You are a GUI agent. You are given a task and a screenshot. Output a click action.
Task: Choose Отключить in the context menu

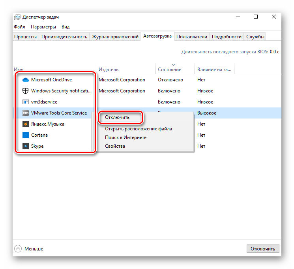click(117, 117)
